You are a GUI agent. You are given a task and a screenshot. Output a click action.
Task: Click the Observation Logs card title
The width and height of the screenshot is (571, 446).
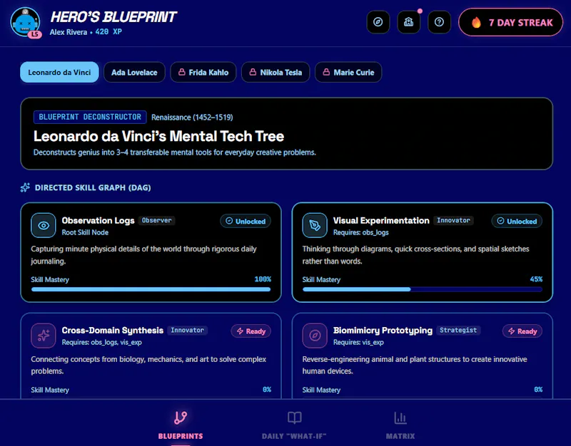coord(98,220)
